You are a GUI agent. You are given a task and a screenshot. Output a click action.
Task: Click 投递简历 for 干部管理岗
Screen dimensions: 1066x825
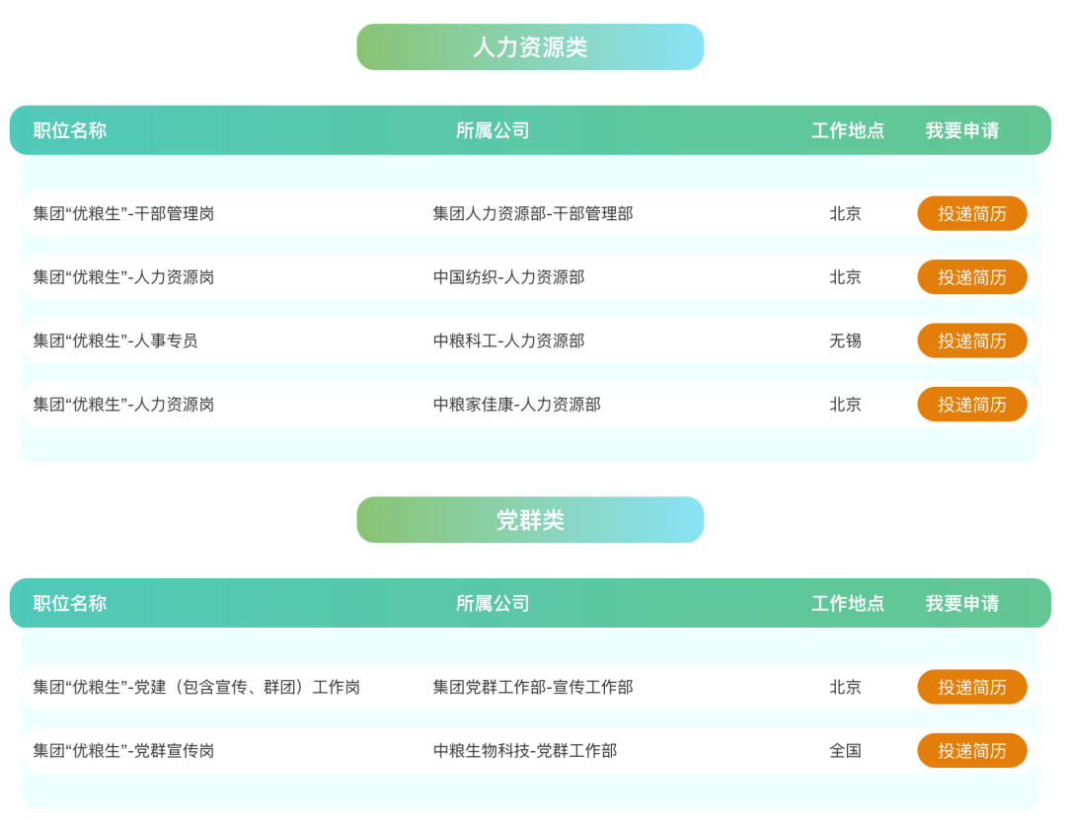pos(971,213)
